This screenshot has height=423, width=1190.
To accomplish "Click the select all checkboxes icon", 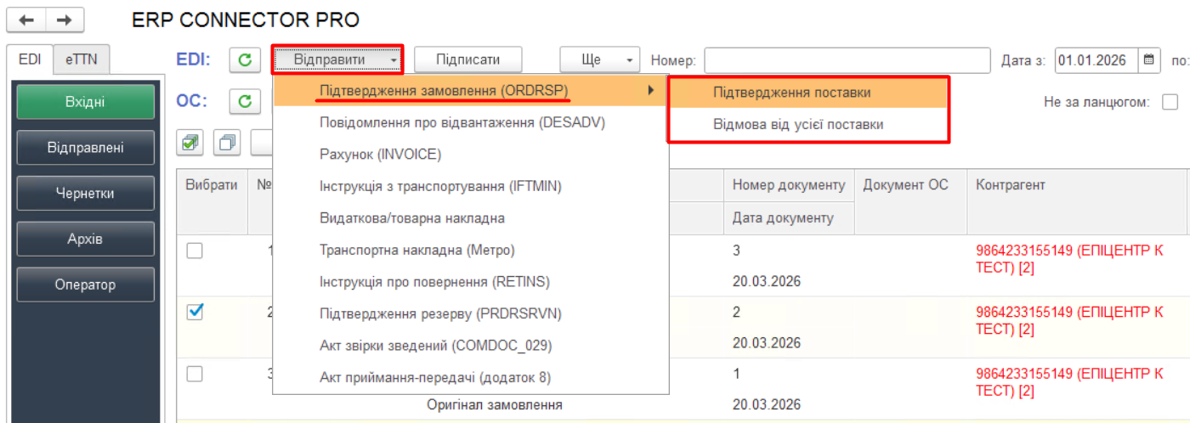I will 190,142.
